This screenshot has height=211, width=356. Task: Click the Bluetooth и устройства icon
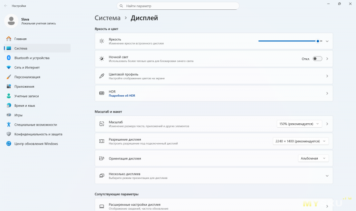coord(8,58)
